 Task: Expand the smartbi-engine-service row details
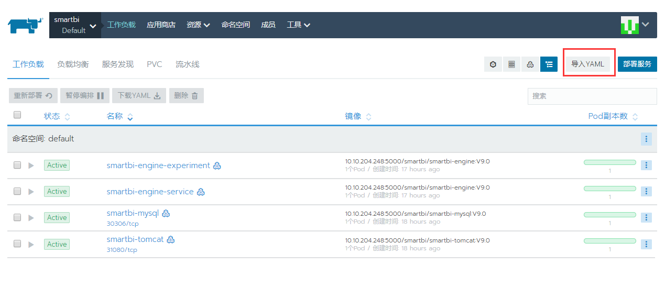pos(31,192)
